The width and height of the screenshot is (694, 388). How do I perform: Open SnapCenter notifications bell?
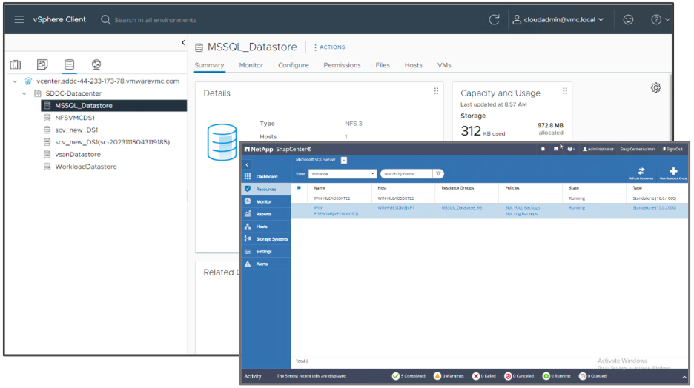(x=542, y=149)
